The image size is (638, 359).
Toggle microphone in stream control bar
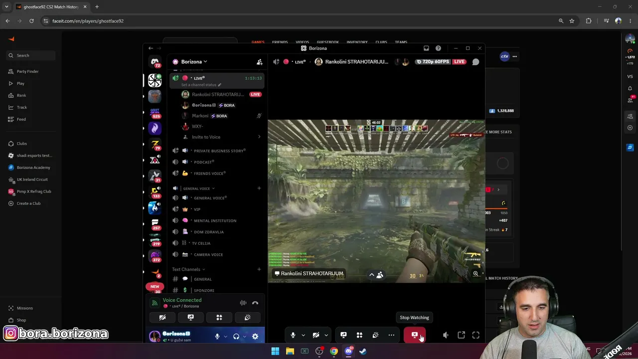tap(293, 335)
